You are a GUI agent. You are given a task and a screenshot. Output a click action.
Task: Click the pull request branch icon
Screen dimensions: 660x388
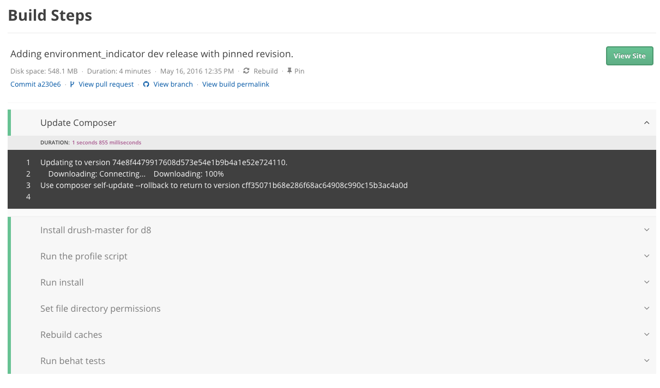pos(72,84)
